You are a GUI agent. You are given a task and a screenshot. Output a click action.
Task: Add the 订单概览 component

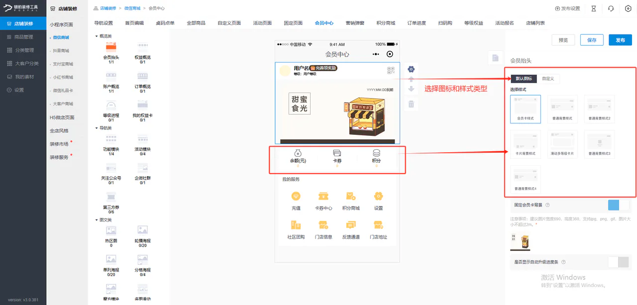(x=142, y=82)
